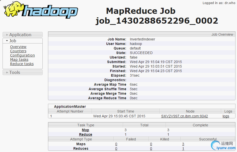This screenshot has width=237, height=152.
Task: Click Node column header
Action: (x=190, y=111)
